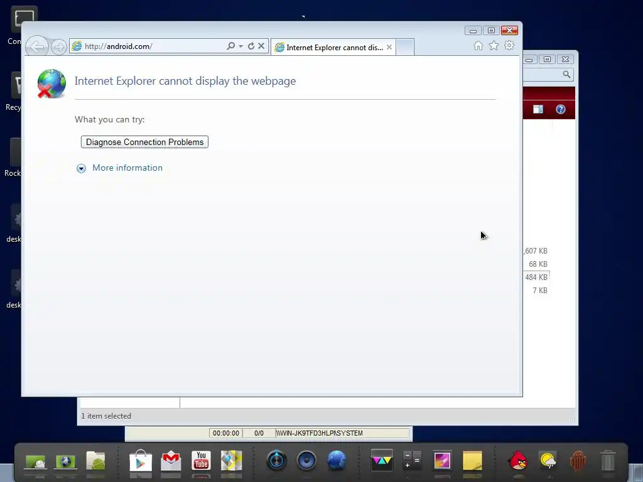Open the speaker music icon in dock

(306, 460)
